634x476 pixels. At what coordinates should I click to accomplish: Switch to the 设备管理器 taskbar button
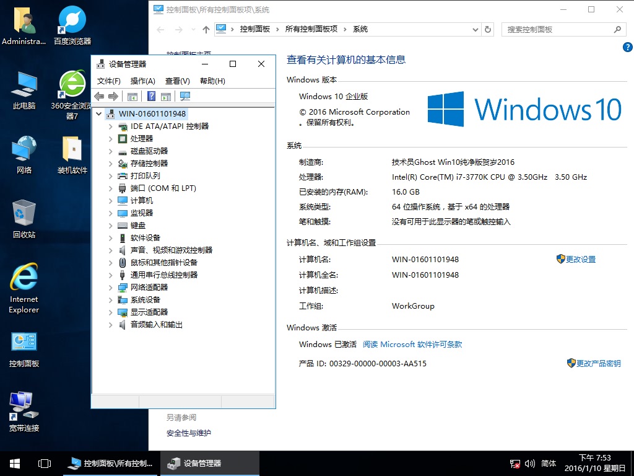(x=210, y=464)
